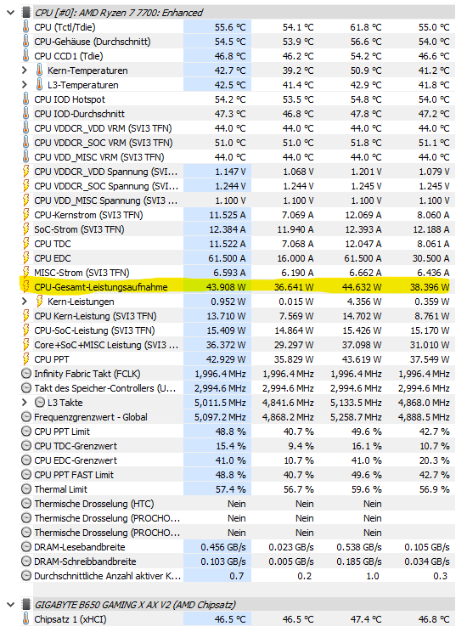Screen dimensions: 467x632
Task: Click the 1,996.4 MHz current FCLK value
Action: click(220, 374)
